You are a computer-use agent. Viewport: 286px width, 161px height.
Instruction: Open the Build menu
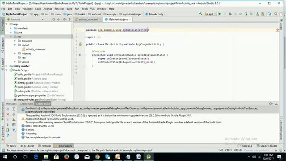click(69, 9)
